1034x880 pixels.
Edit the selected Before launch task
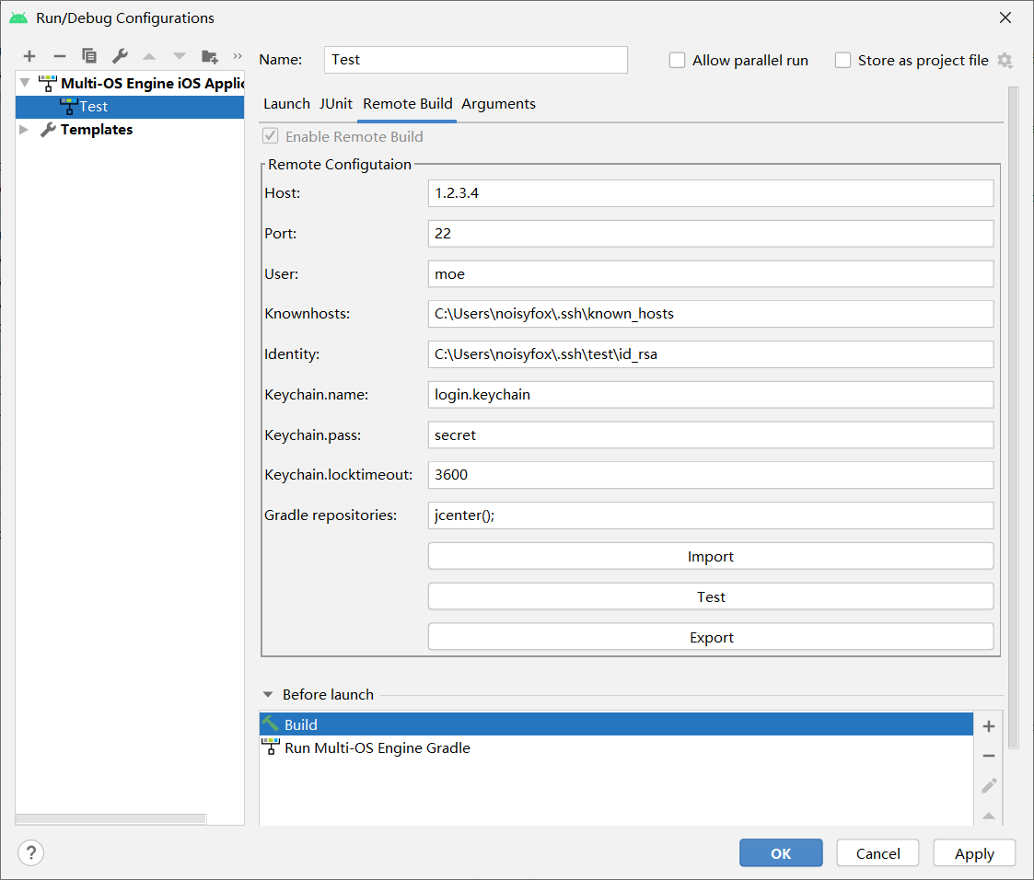tap(989, 786)
